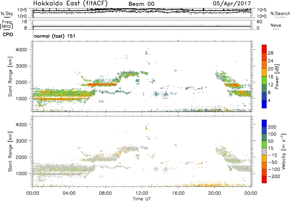Viewport: 290px width, 201px height.
Task: Click the '4000' tick of the power panel
Action: 21,50
